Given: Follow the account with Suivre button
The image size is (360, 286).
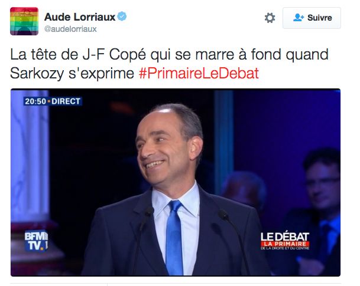Looking at the screenshot, I should [312, 18].
